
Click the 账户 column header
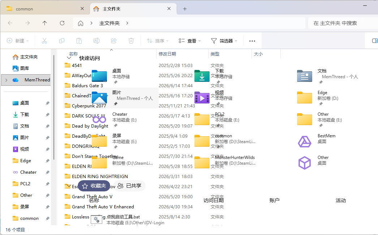274,200
